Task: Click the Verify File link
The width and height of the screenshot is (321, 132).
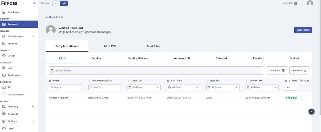Action: (288, 3)
